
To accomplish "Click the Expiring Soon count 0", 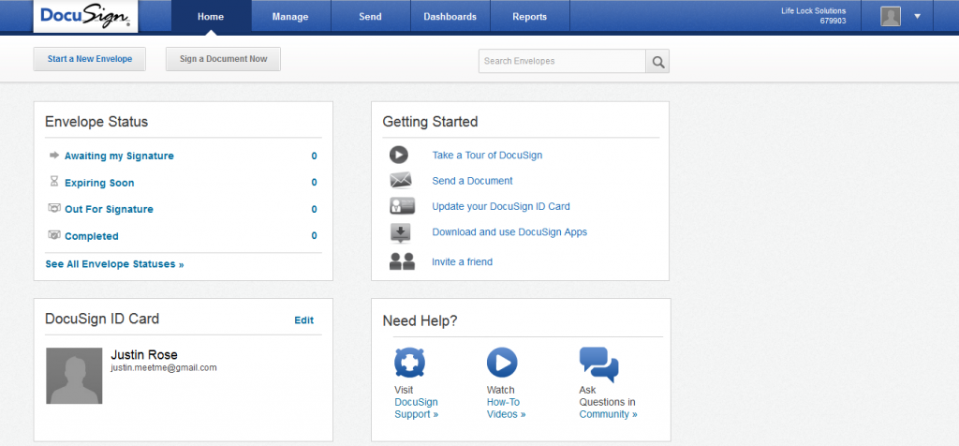I will (x=315, y=183).
